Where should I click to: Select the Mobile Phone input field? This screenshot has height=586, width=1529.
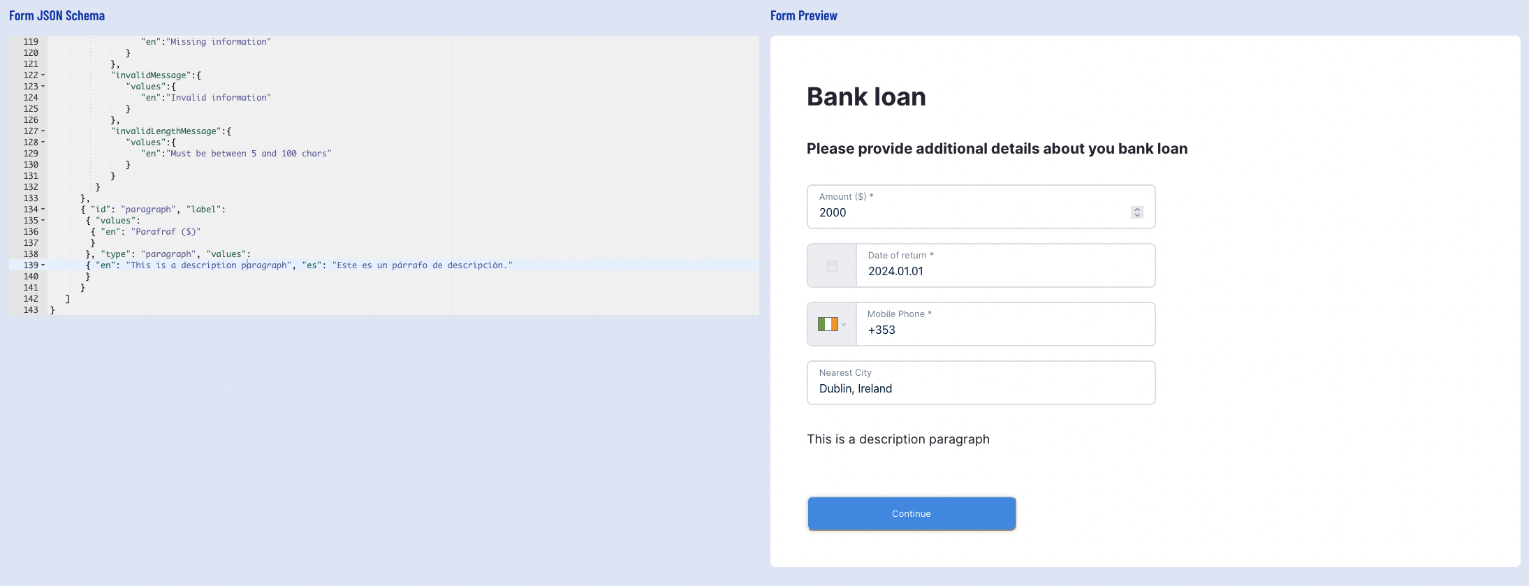(x=1004, y=330)
